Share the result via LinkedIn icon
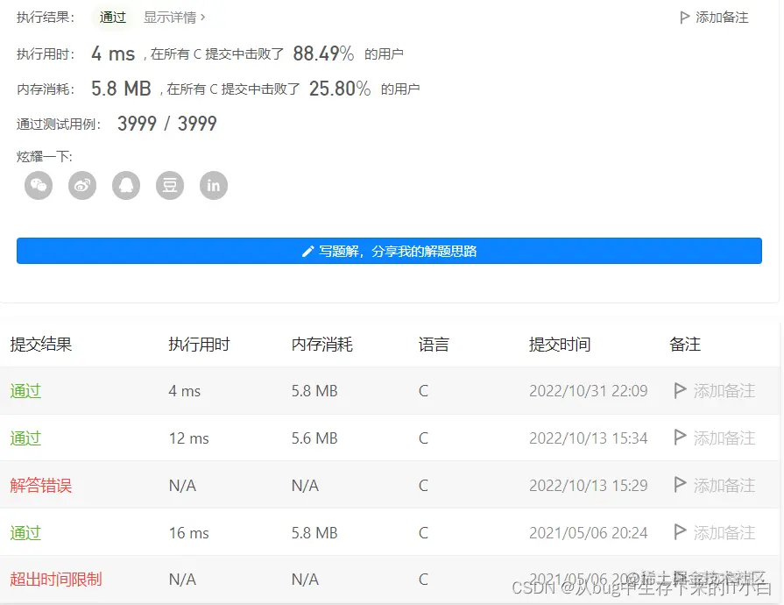Image resolution: width=784 pixels, height=605 pixels. [x=213, y=185]
